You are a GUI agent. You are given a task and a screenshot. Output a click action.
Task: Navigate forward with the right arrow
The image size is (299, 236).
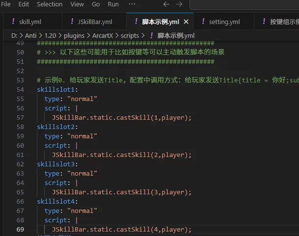click(x=179, y=4)
